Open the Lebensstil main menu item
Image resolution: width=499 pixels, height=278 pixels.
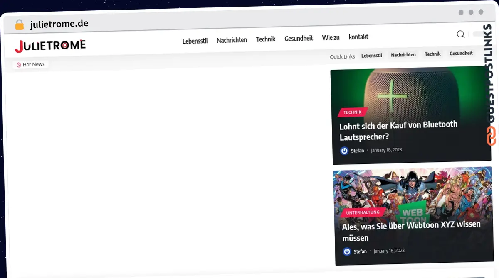195,41
